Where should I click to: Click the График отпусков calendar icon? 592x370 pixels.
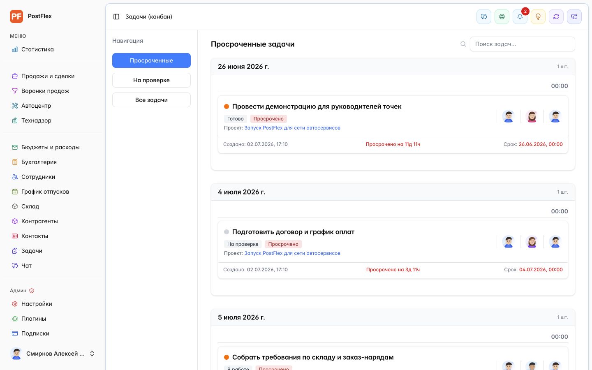click(x=15, y=192)
